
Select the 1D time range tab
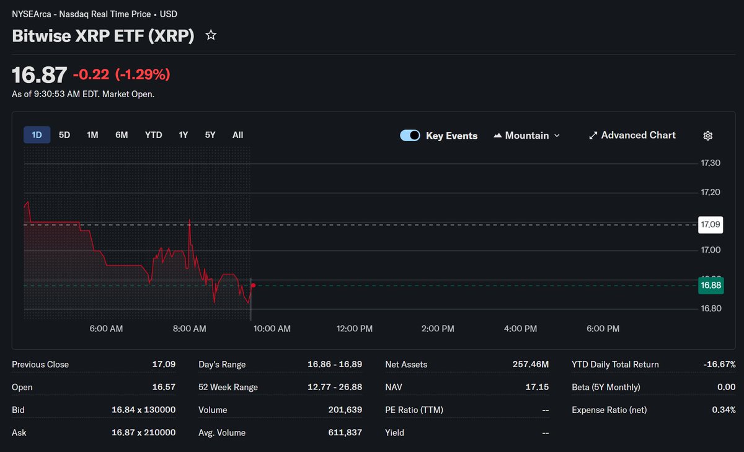[x=37, y=135]
